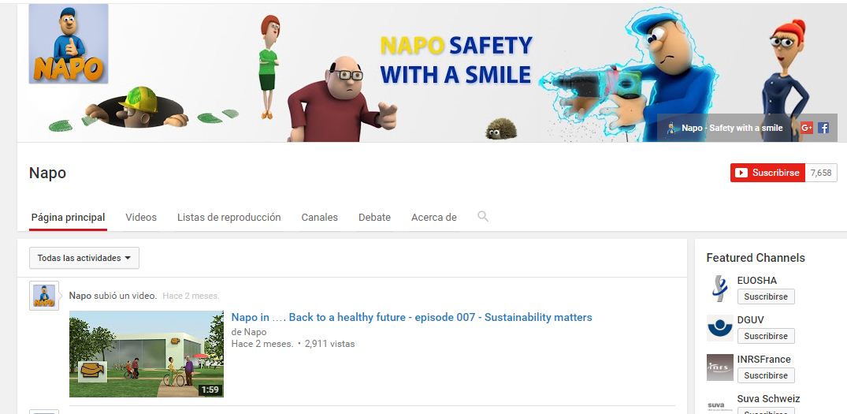This screenshot has height=414, width=847.
Task: Open the Facebook link icon in the banner
Action: click(x=823, y=128)
